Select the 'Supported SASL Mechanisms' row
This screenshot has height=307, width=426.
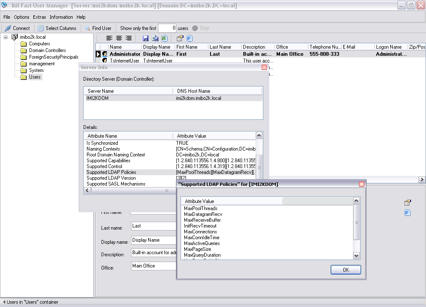coord(130,184)
